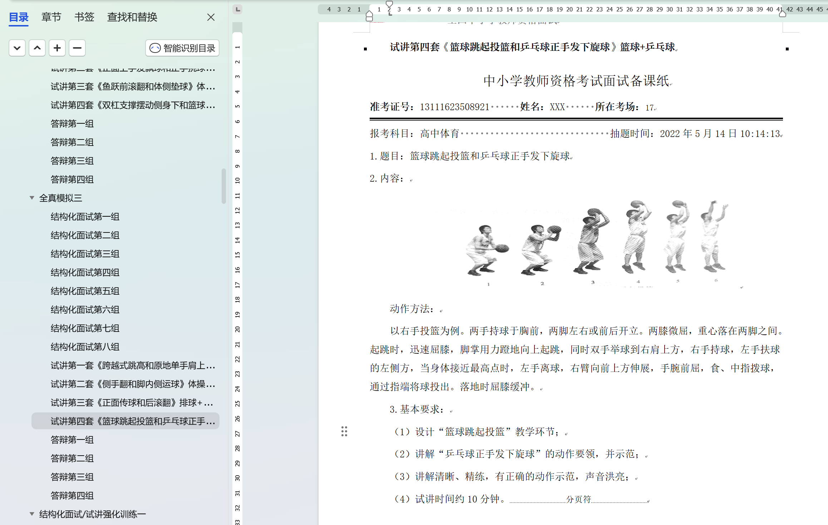Open the 书签 tab
Screen dimensions: 828x525
84,17
